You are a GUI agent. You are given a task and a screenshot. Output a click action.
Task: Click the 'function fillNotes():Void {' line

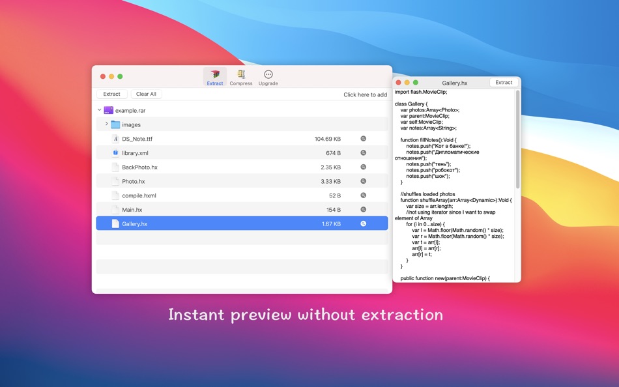coord(428,140)
